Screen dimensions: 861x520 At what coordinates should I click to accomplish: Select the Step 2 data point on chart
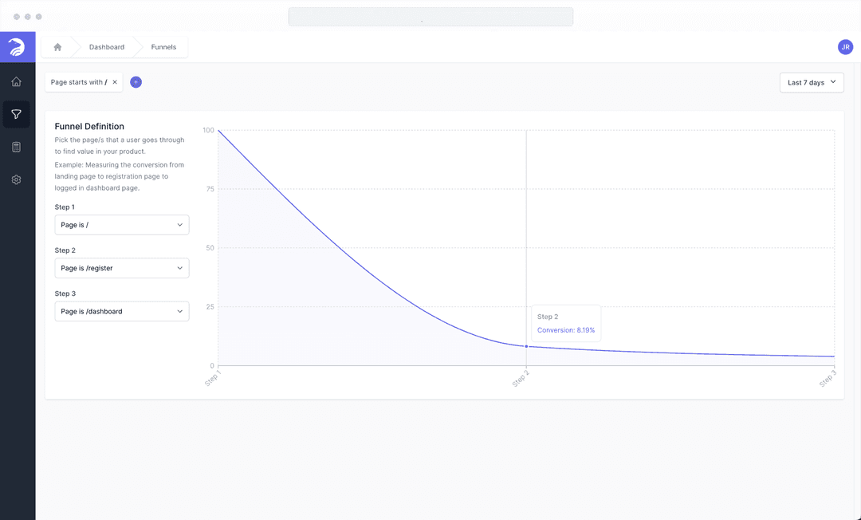coord(525,346)
